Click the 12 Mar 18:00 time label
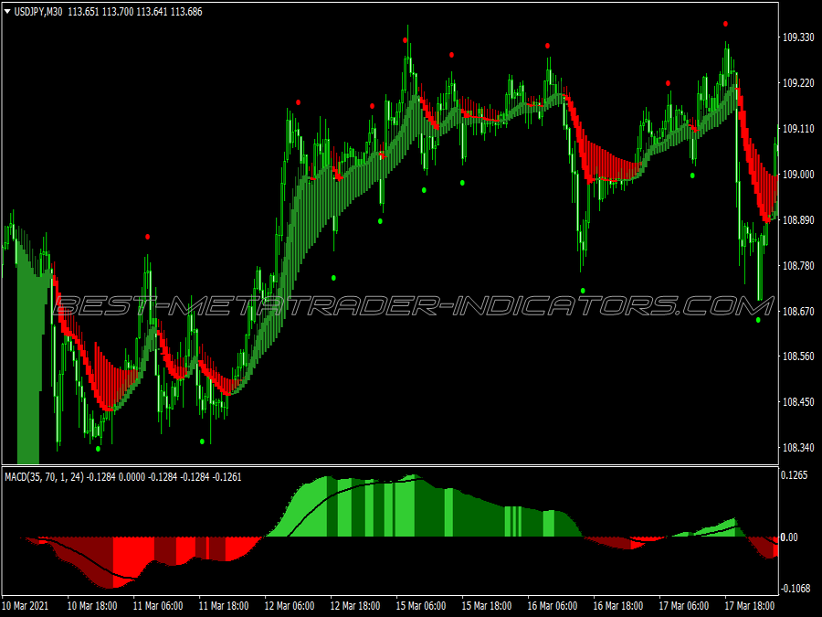This screenshot has height=617, width=822. (x=355, y=605)
